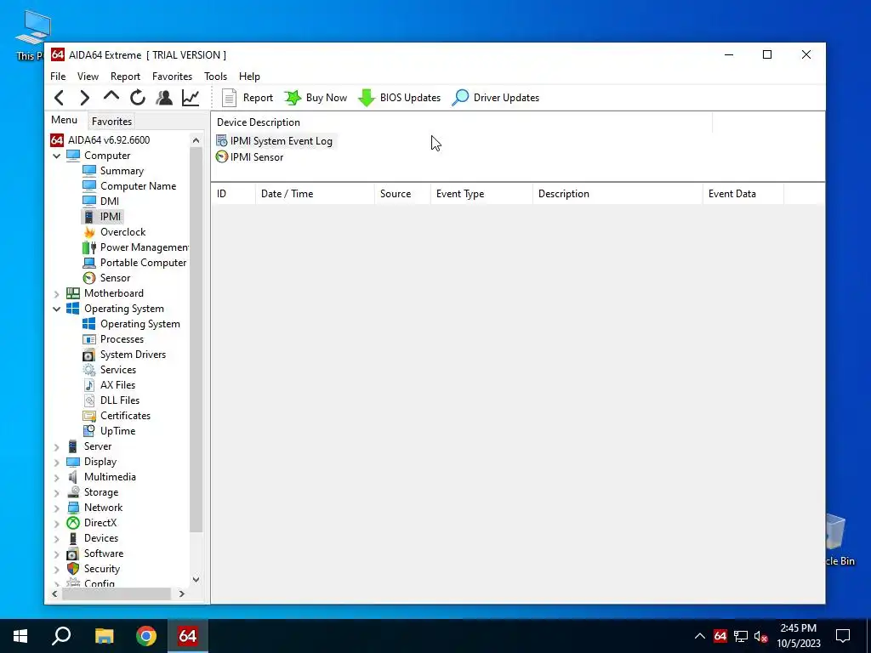
Task: Expand the Display tree node
Action: [x=57, y=462]
